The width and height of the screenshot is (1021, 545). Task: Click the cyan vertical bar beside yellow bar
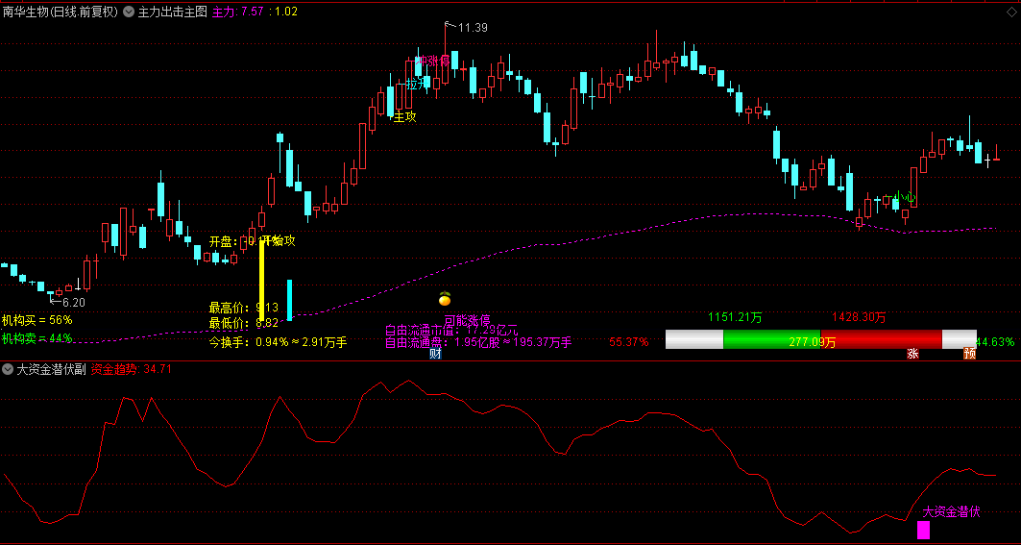(289, 300)
